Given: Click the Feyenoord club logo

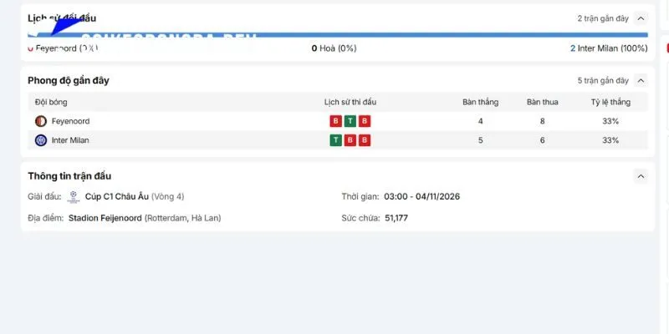Looking at the screenshot, I should [41, 121].
